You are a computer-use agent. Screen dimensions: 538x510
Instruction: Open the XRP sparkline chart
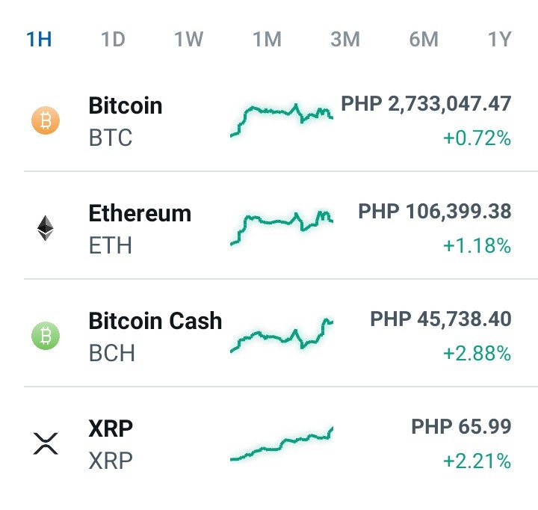point(282,443)
